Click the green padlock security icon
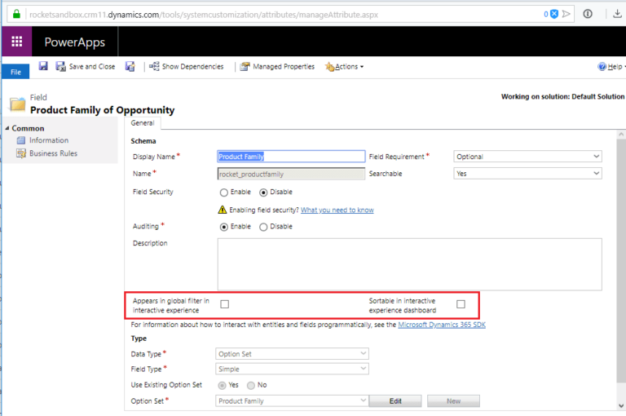626x416 pixels. 16,15
